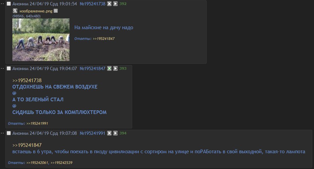Viewport: 314px width, 169px height.
Task: Tick checkbox of post 19:07:08
Action: [x=9, y=133]
